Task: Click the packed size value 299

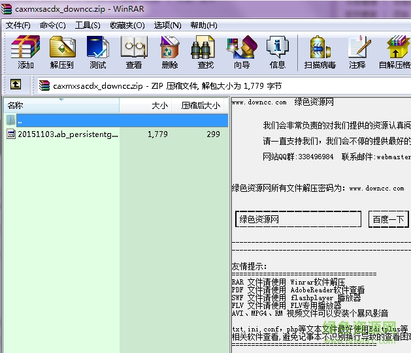Action: pyautogui.click(x=214, y=134)
